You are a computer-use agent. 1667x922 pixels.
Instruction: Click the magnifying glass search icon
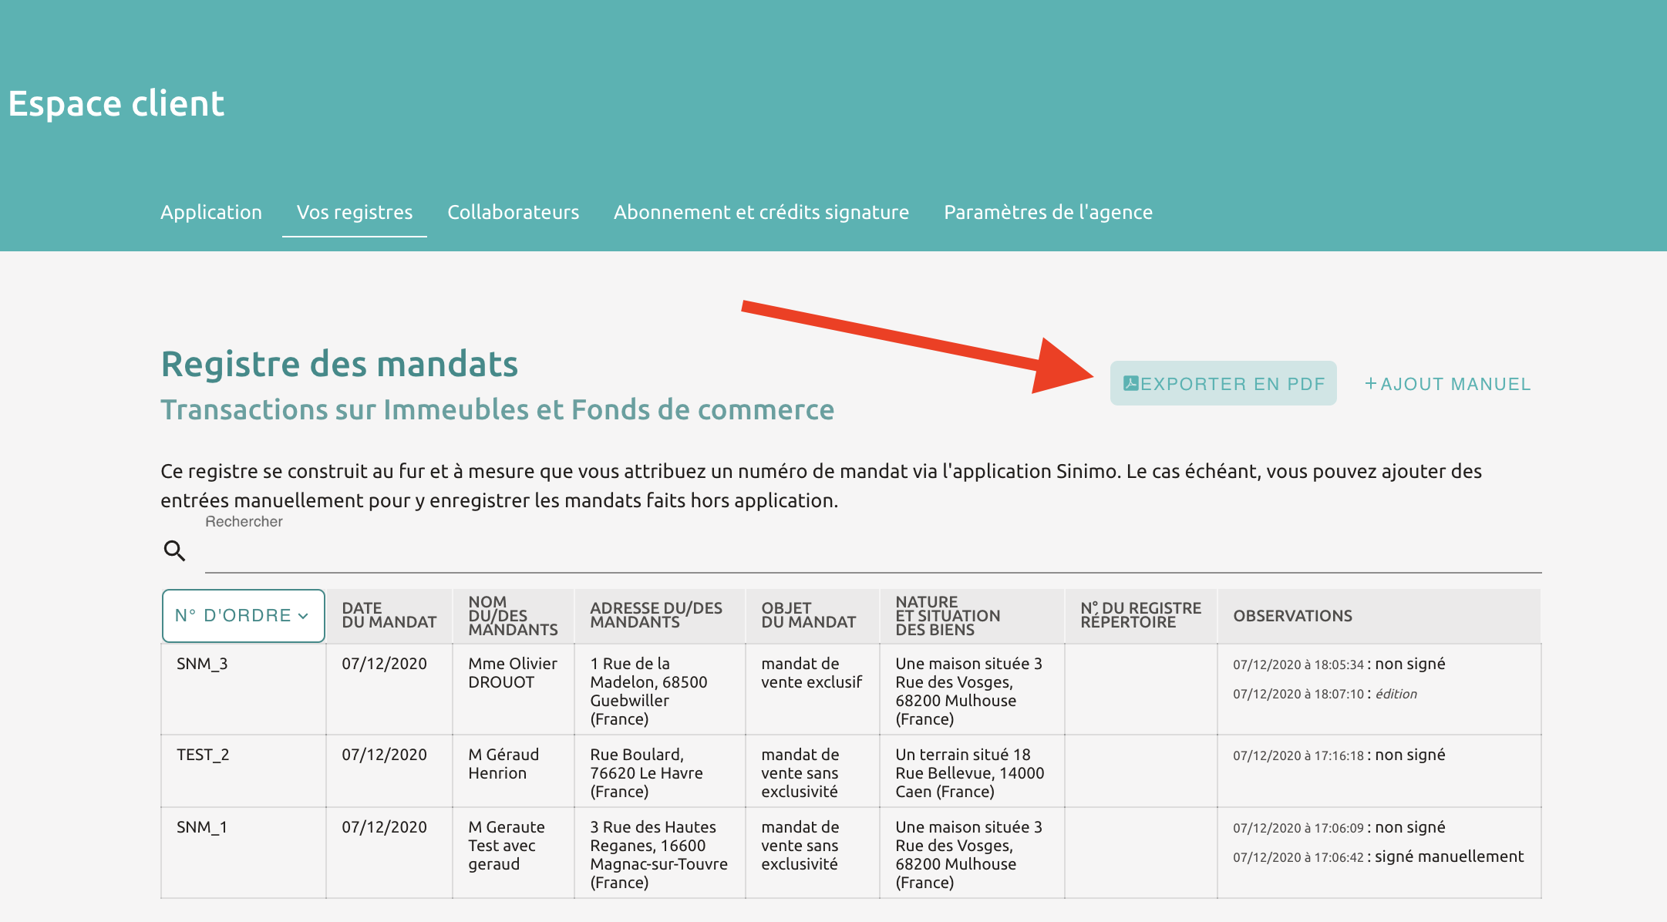point(175,550)
